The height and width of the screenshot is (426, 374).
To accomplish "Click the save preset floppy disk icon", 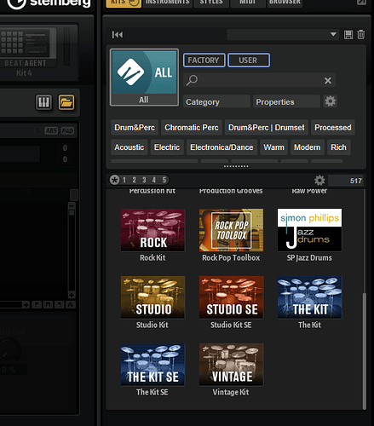I will (348, 35).
